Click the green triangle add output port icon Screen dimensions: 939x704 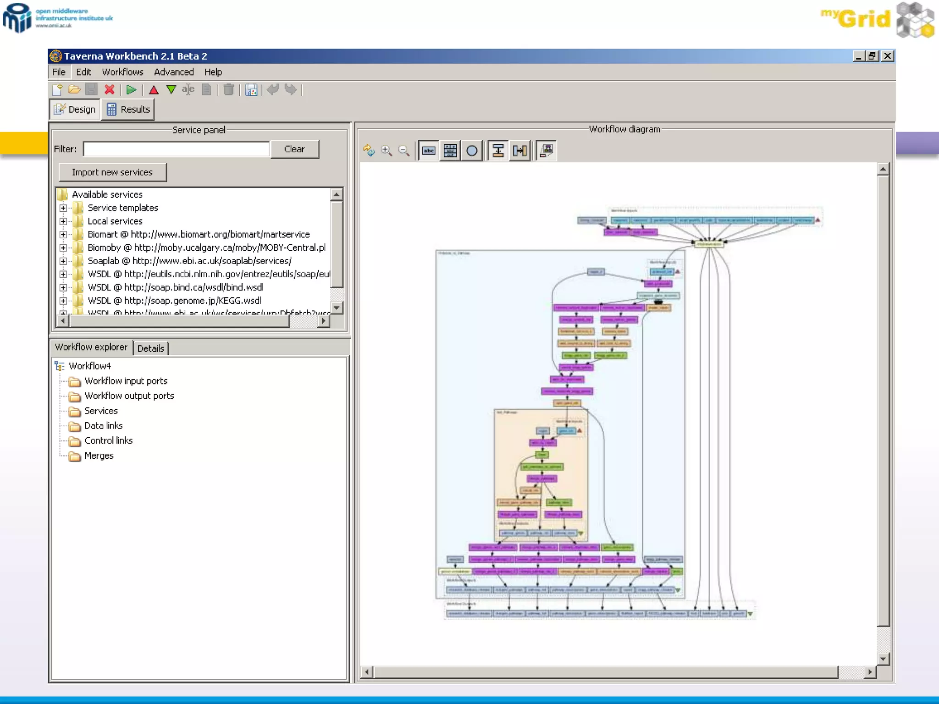click(171, 90)
